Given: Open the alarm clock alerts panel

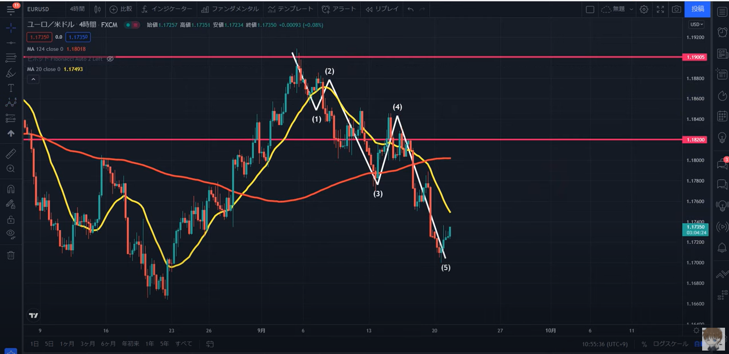Looking at the screenshot, I should click(722, 33).
